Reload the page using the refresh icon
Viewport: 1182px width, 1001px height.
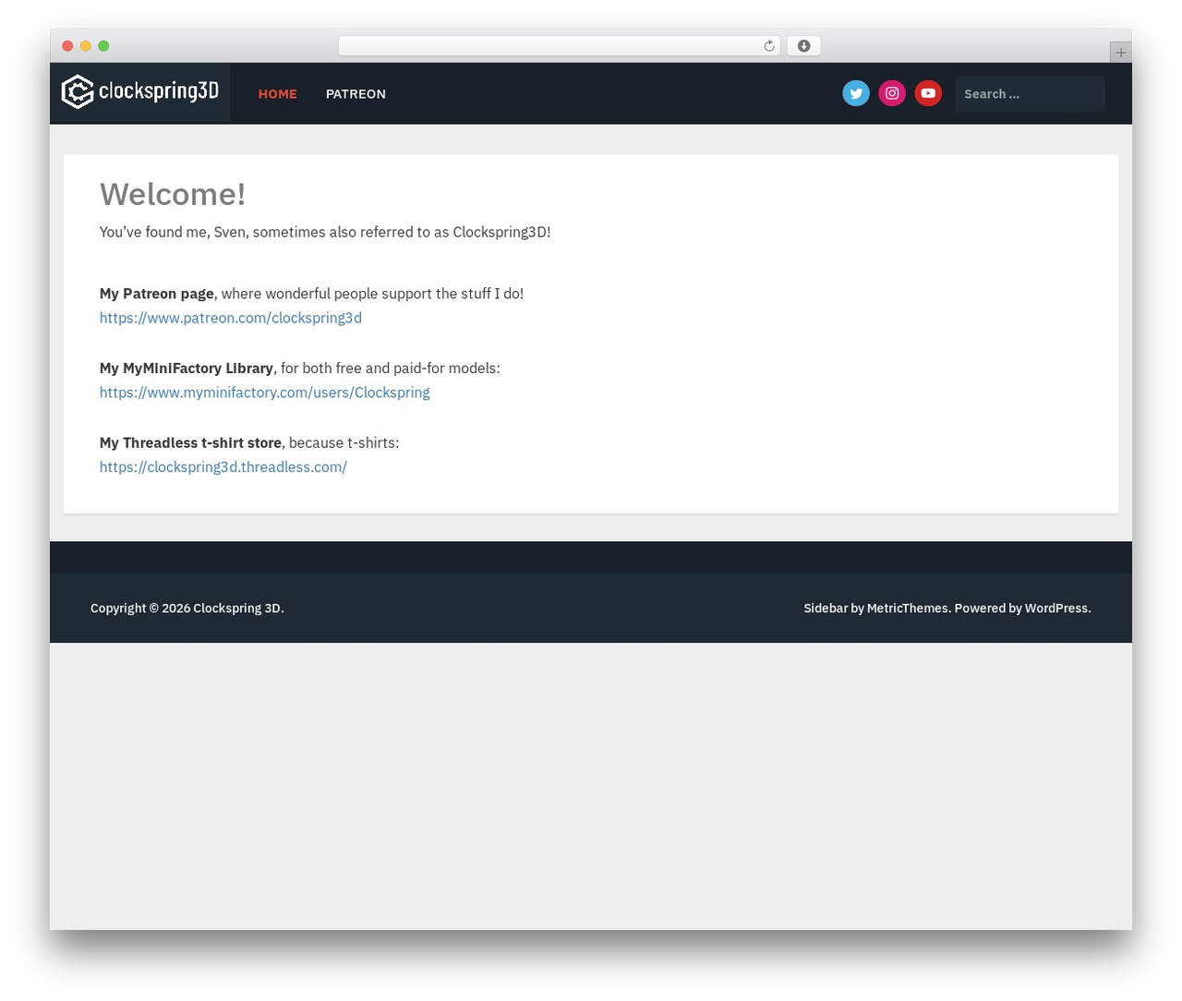pos(768,46)
